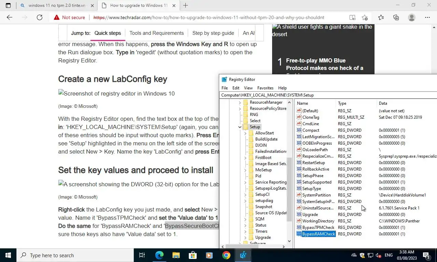Open the Registry Editor Edit menu
This screenshot has width=437, height=262.
[x=236, y=88]
